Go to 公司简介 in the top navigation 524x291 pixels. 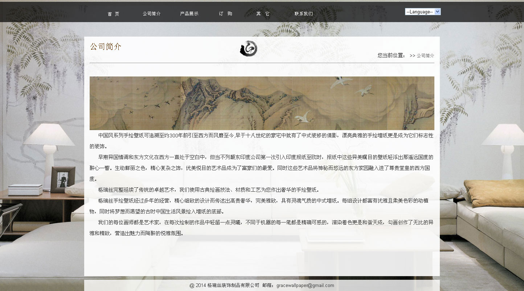151,14
